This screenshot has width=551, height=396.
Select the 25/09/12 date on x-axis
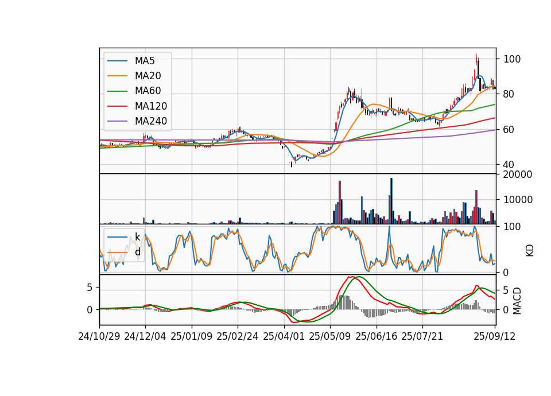coord(494,336)
